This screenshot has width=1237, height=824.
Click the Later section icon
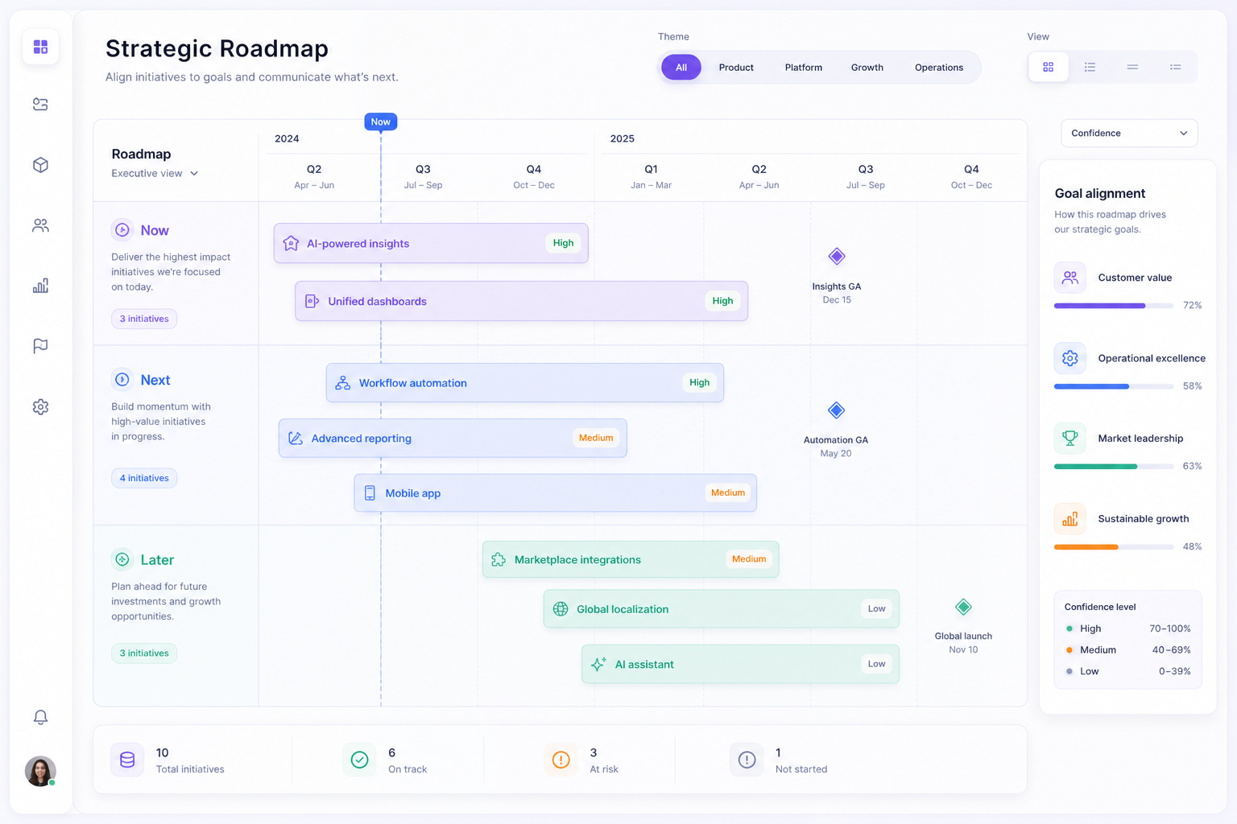(122, 559)
